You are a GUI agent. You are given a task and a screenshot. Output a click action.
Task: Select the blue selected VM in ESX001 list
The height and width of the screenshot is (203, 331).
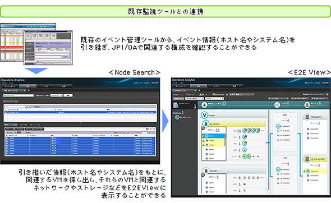pos(214,136)
